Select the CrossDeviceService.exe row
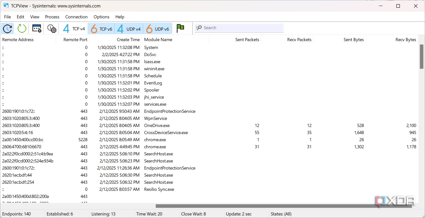 click(209, 133)
